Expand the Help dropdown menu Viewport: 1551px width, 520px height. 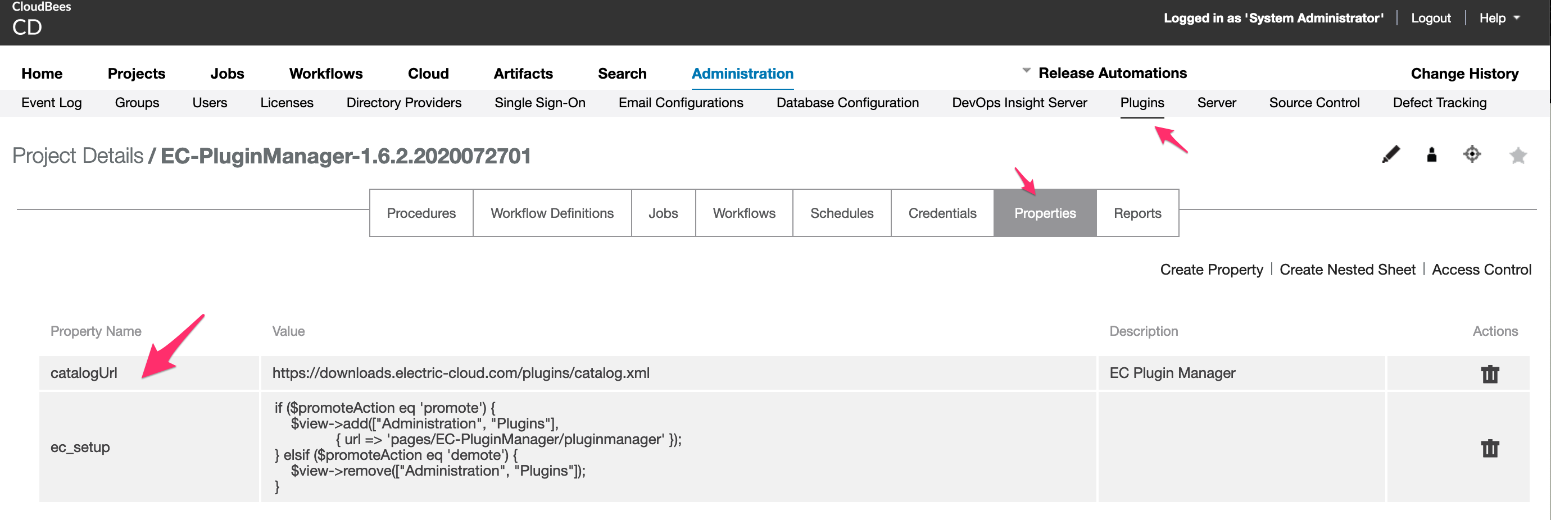[1499, 18]
